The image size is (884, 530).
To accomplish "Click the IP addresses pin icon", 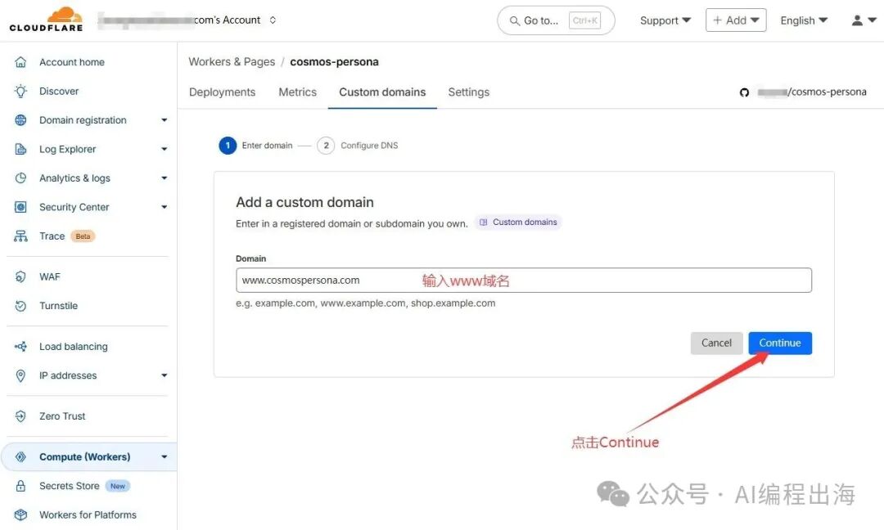I will 20,375.
